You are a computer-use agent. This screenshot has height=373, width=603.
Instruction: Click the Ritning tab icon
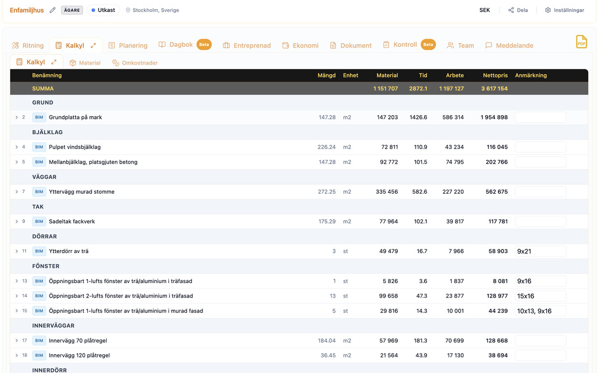click(x=16, y=45)
